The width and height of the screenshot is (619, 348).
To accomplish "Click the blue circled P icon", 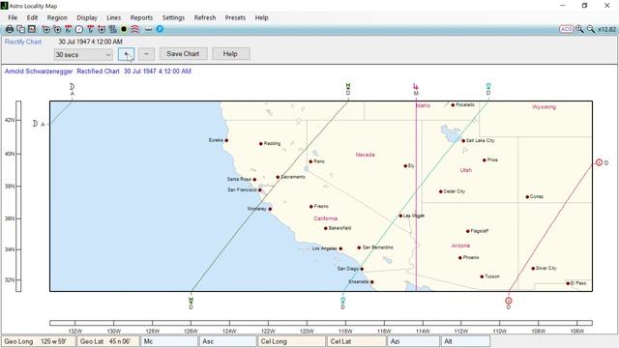I will pos(160,29).
